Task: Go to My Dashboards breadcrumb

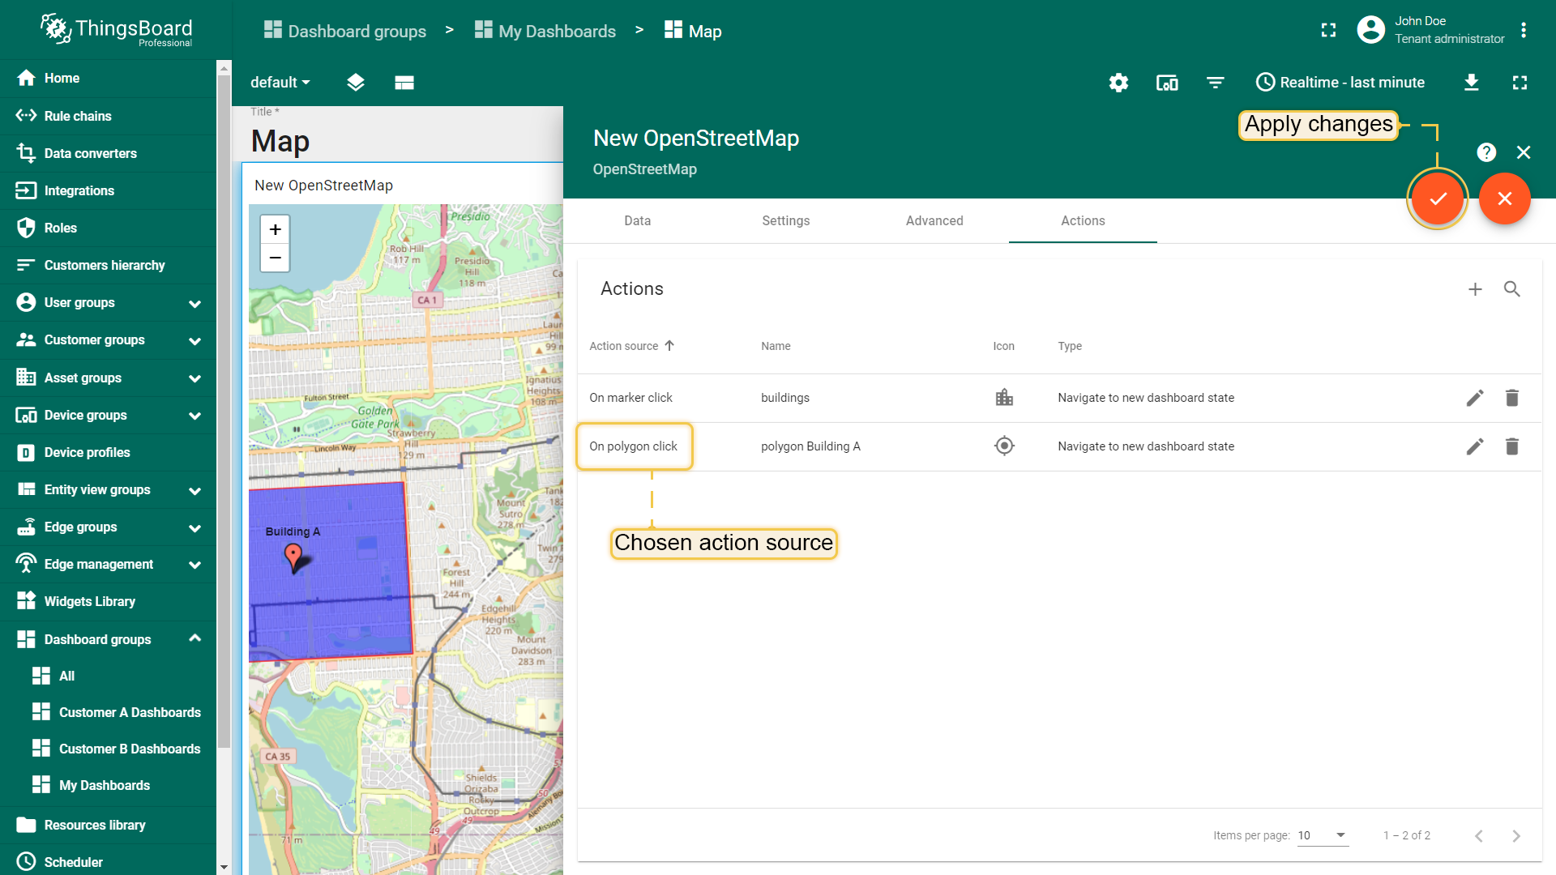Action: pos(545,31)
